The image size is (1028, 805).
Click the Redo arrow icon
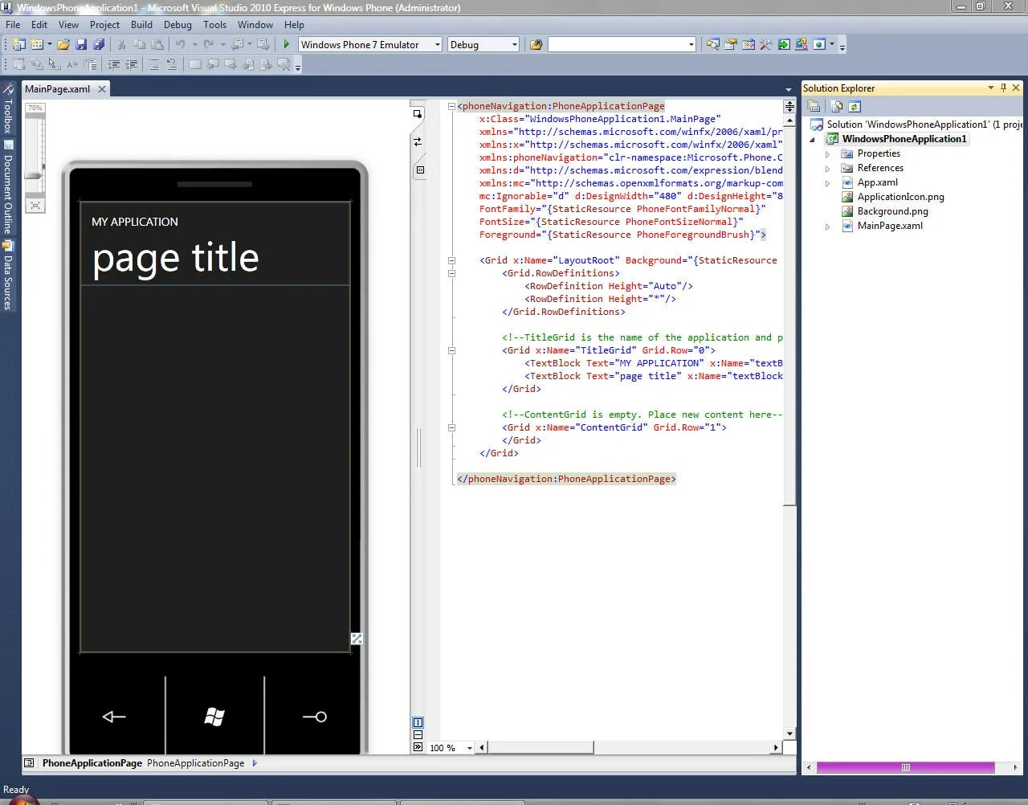click(209, 45)
